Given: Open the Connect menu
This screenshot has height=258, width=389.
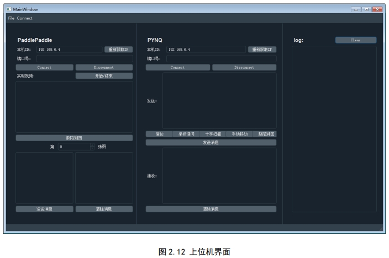Looking at the screenshot, I should (25, 18).
